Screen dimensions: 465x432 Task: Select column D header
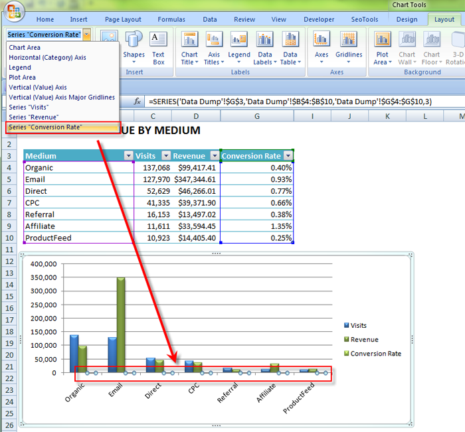[x=196, y=116]
